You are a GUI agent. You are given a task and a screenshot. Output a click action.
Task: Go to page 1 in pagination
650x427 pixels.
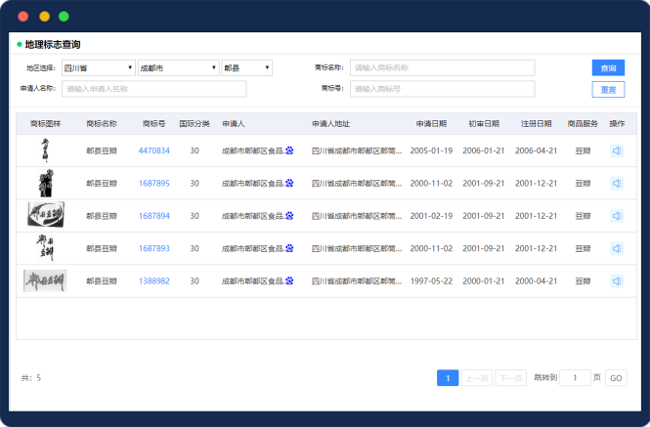(x=448, y=378)
